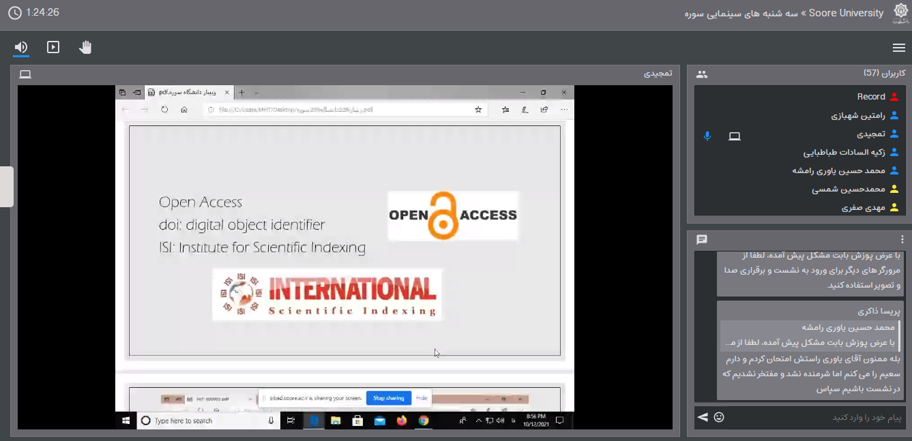
Task: Select user تمجیدی in the attendees list
Action: (x=799, y=134)
